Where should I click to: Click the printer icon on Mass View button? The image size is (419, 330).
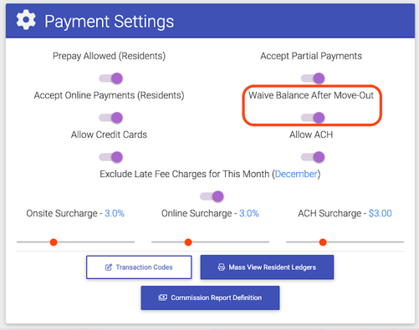pyautogui.click(x=222, y=267)
